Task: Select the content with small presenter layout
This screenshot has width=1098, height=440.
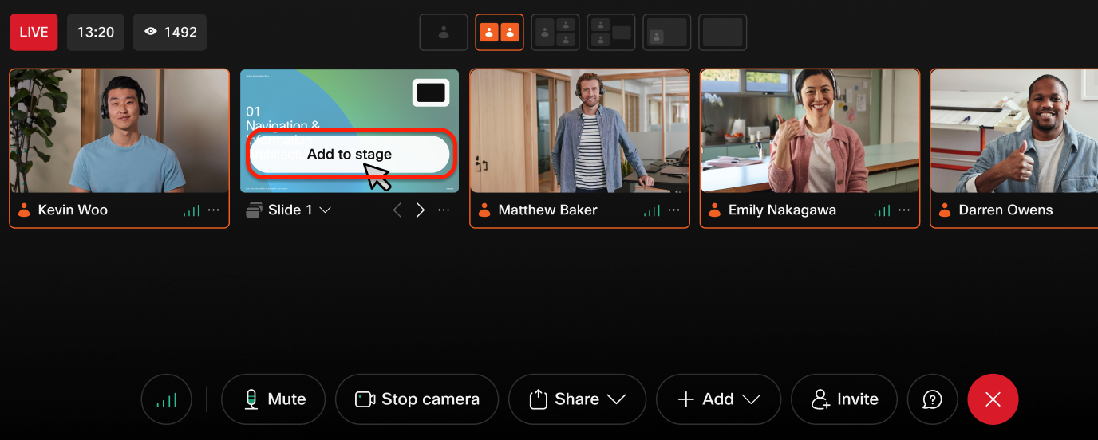Action: [x=667, y=33]
